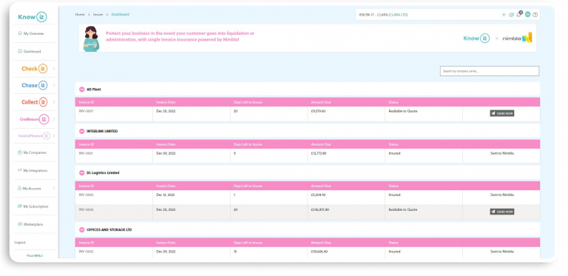This screenshot has width=568, height=276.
Task: Click the Nimbla logo in the banner
Action: point(517,38)
